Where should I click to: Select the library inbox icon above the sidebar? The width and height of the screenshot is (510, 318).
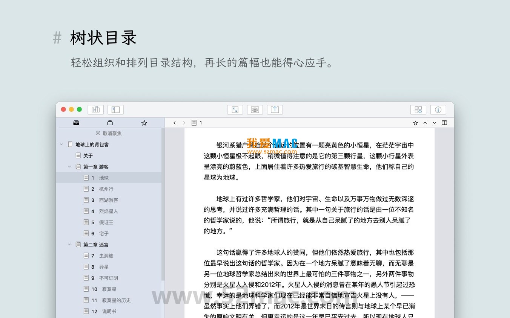coord(76,123)
